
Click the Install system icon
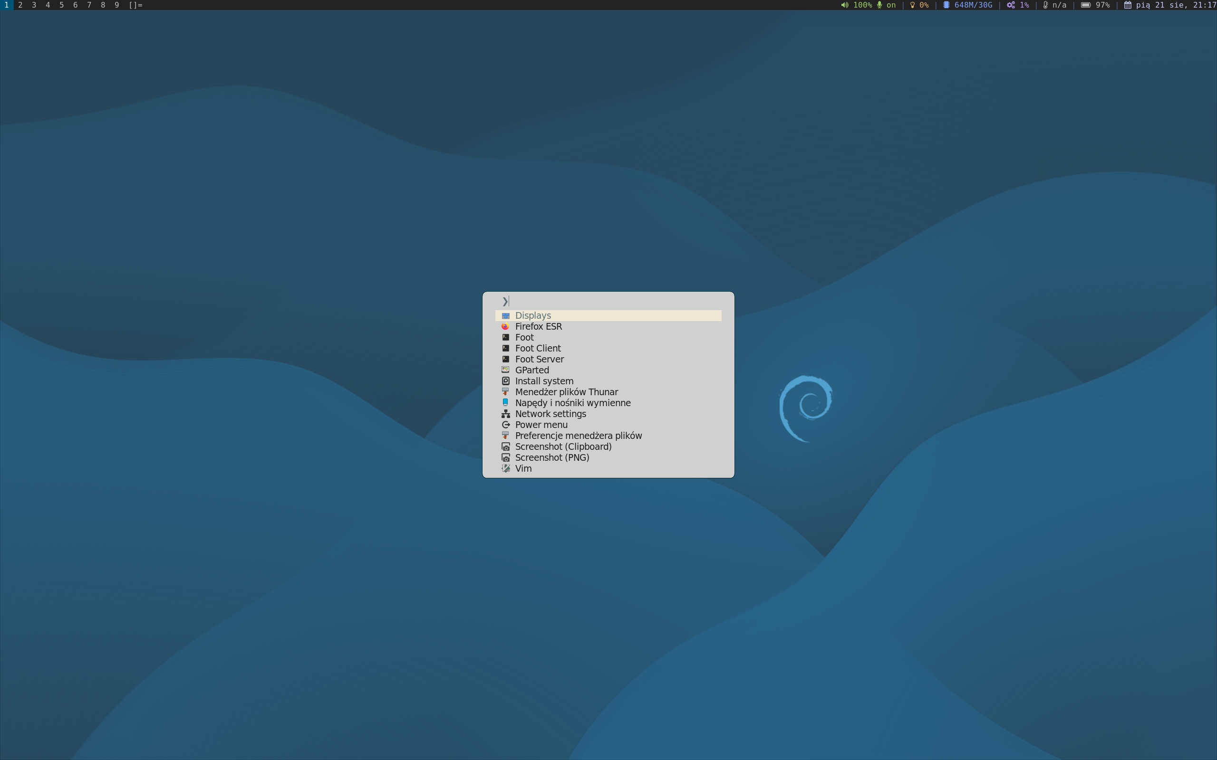[505, 381]
